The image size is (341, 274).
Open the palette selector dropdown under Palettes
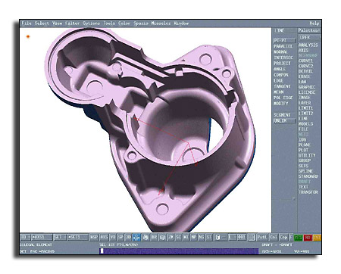pyautogui.click(x=309, y=37)
